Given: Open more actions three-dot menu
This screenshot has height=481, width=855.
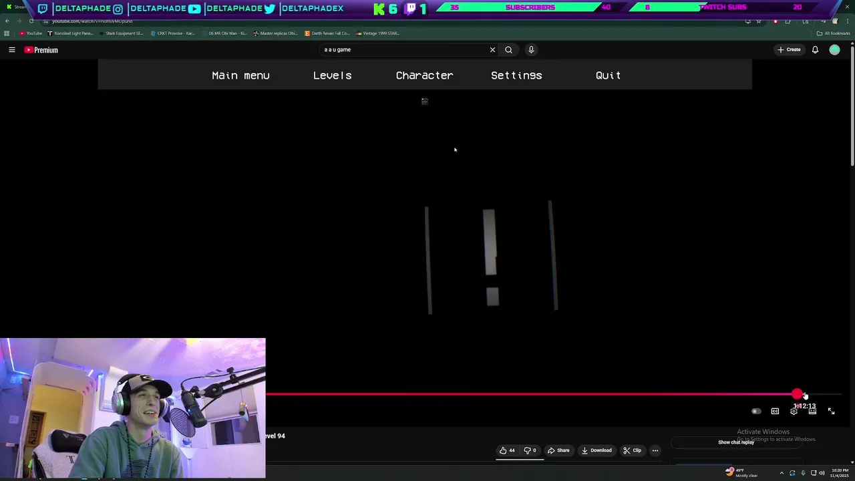Looking at the screenshot, I should tap(655, 450).
